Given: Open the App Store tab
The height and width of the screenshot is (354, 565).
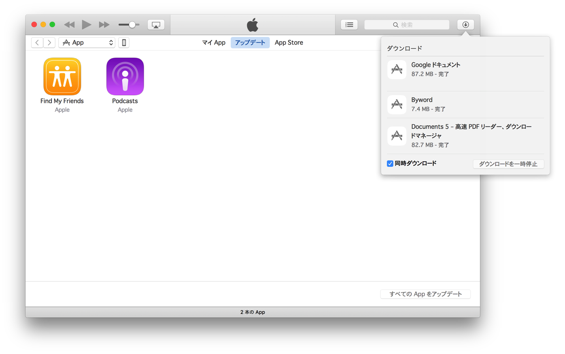Looking at the screenshot, I should (x=289, y=43).
